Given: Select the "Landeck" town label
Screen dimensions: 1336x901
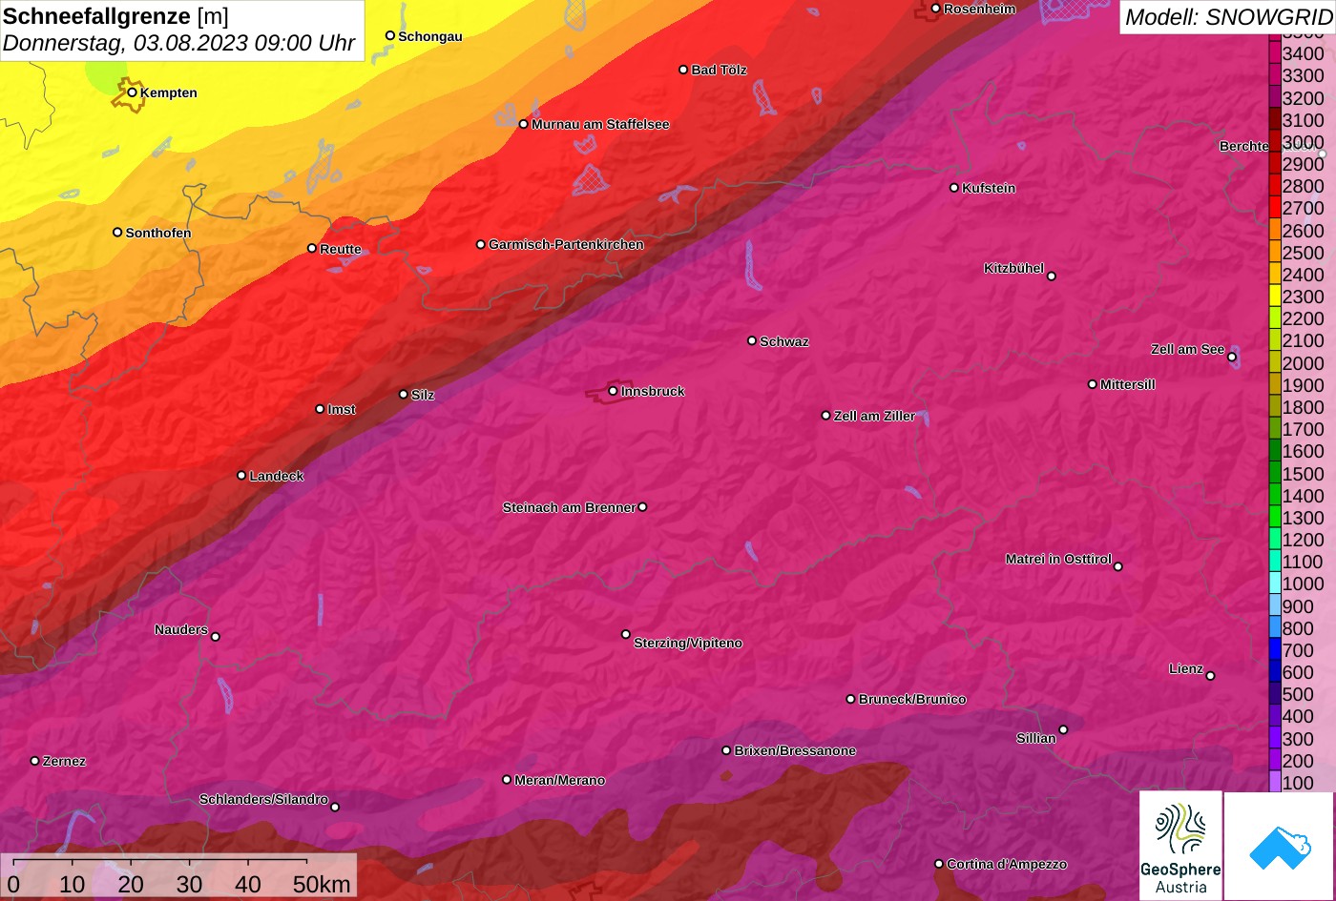Looking at the screenshot, I should point(277,476).
